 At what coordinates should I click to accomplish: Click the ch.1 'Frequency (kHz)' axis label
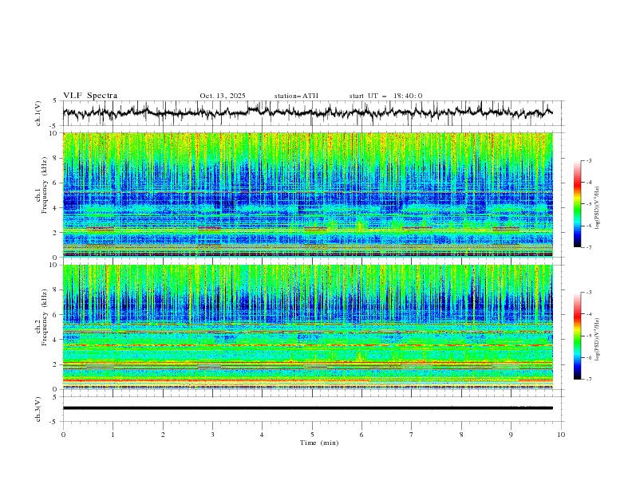45,185
